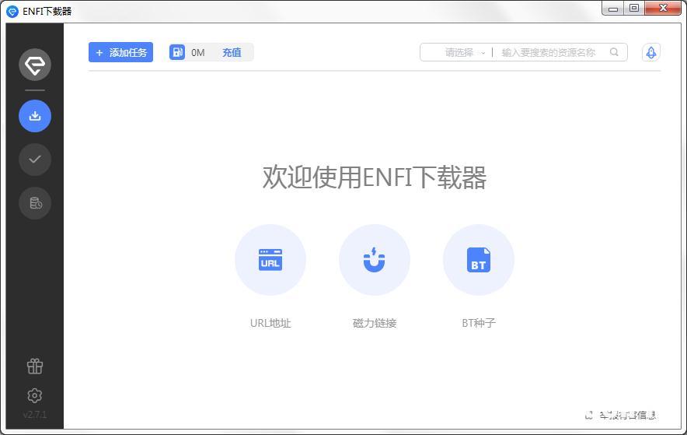Viewport: 687px width, 435px height.
Task: Click the BT种子 file icon
Action: (479, 260)
